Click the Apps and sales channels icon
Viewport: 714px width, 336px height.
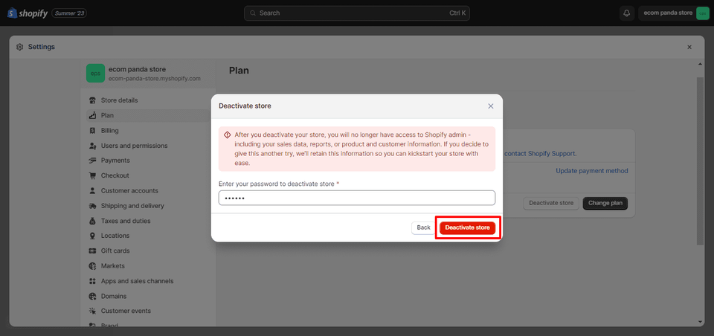pos(92,281)
